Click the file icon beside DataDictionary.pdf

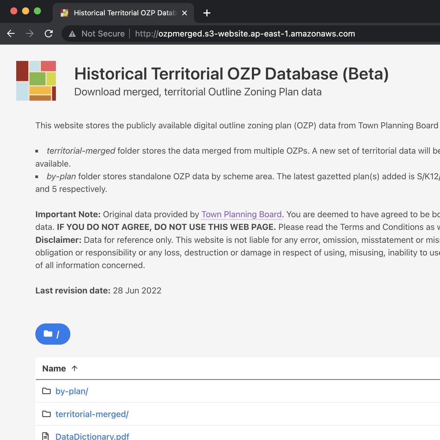pos(46,436)
